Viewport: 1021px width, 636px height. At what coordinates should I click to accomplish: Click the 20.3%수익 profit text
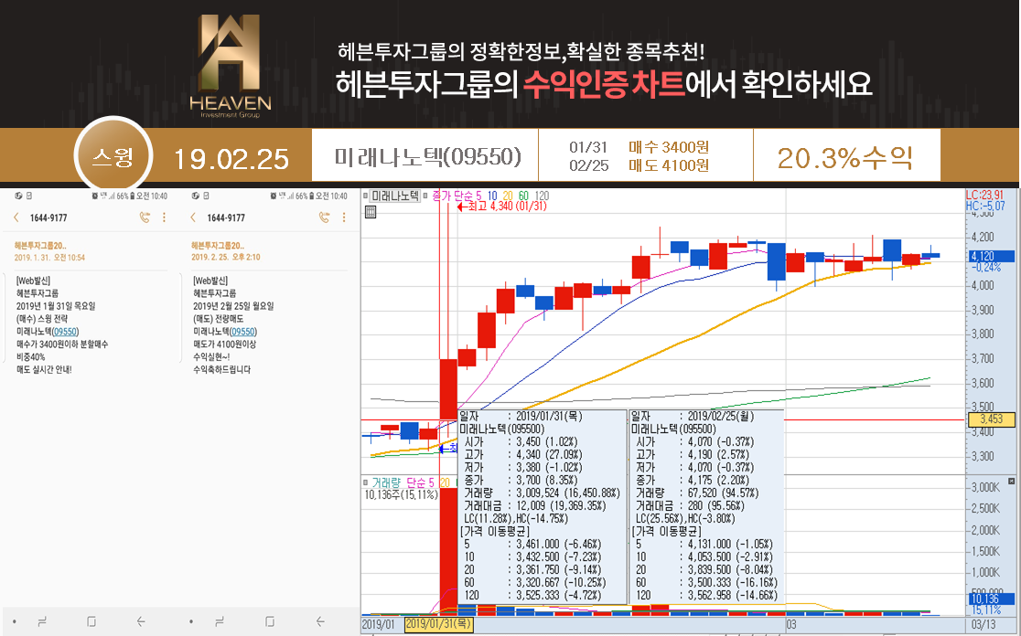click(845, 158)
